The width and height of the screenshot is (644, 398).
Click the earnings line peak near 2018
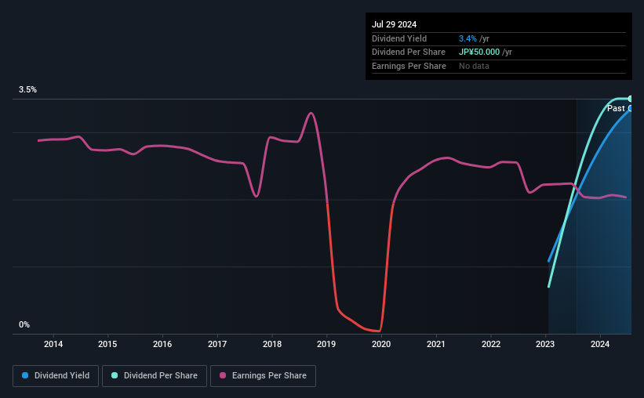311,114
